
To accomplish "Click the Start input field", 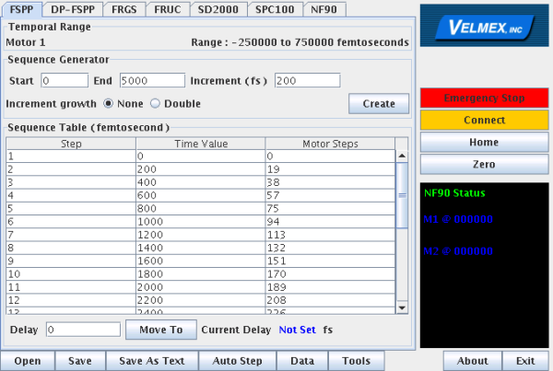I will pyautogui.click(x=65, y=81).
